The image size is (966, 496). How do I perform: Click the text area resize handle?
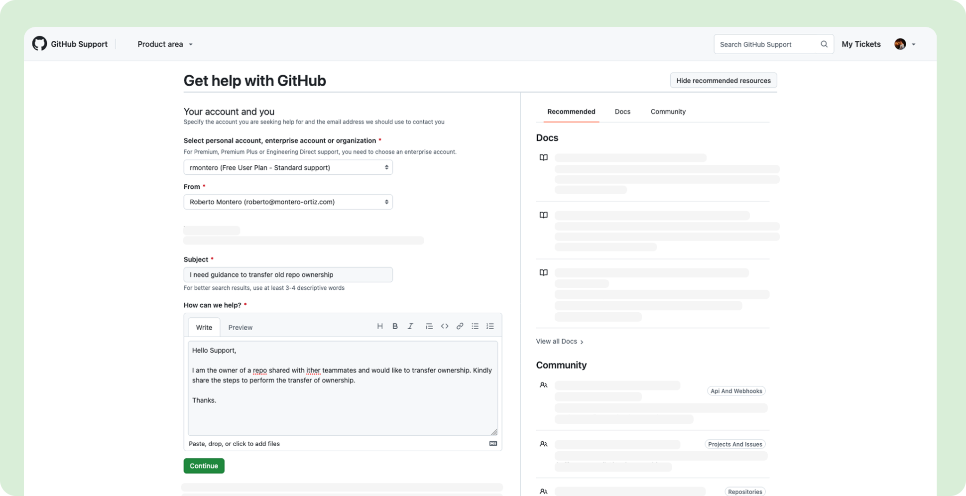(494, 432)
